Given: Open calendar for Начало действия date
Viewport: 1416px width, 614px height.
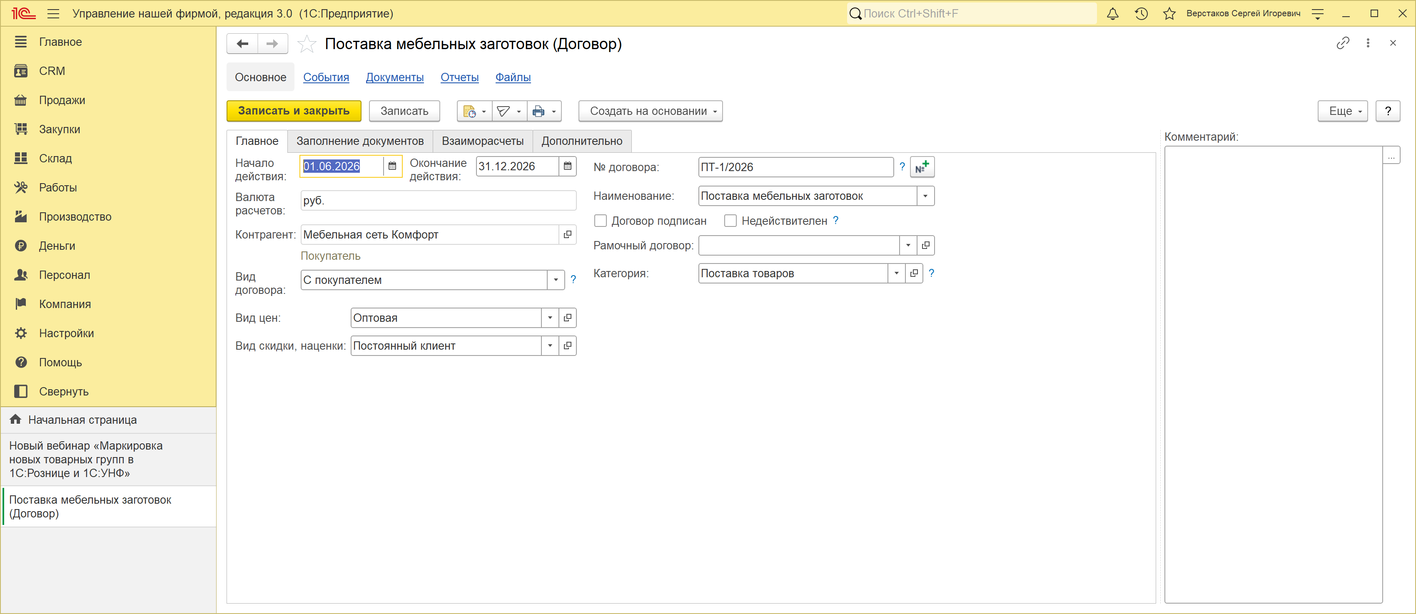Looking at the screenshot, I should coord(392,167).
